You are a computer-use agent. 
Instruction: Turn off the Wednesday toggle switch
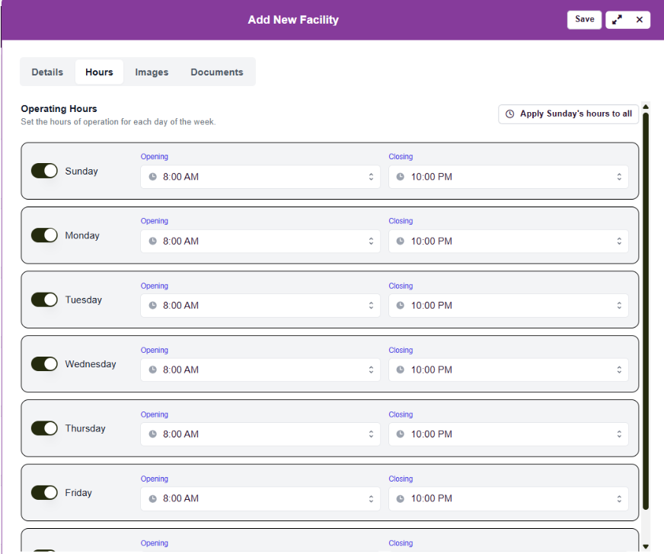(44, 364)
